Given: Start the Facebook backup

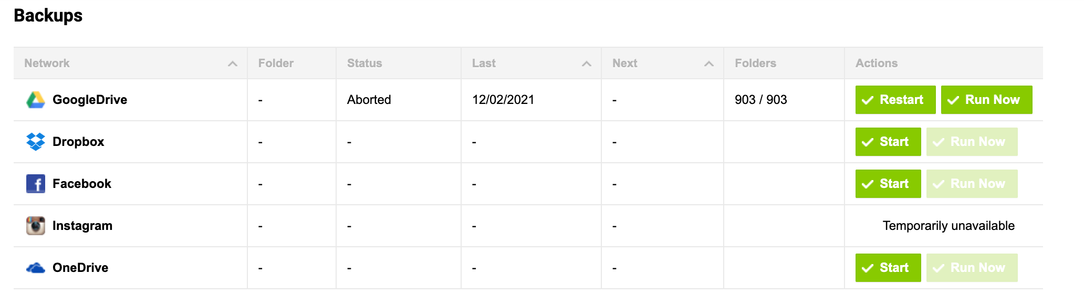Looking at the screenshot, I should point(888,183).
